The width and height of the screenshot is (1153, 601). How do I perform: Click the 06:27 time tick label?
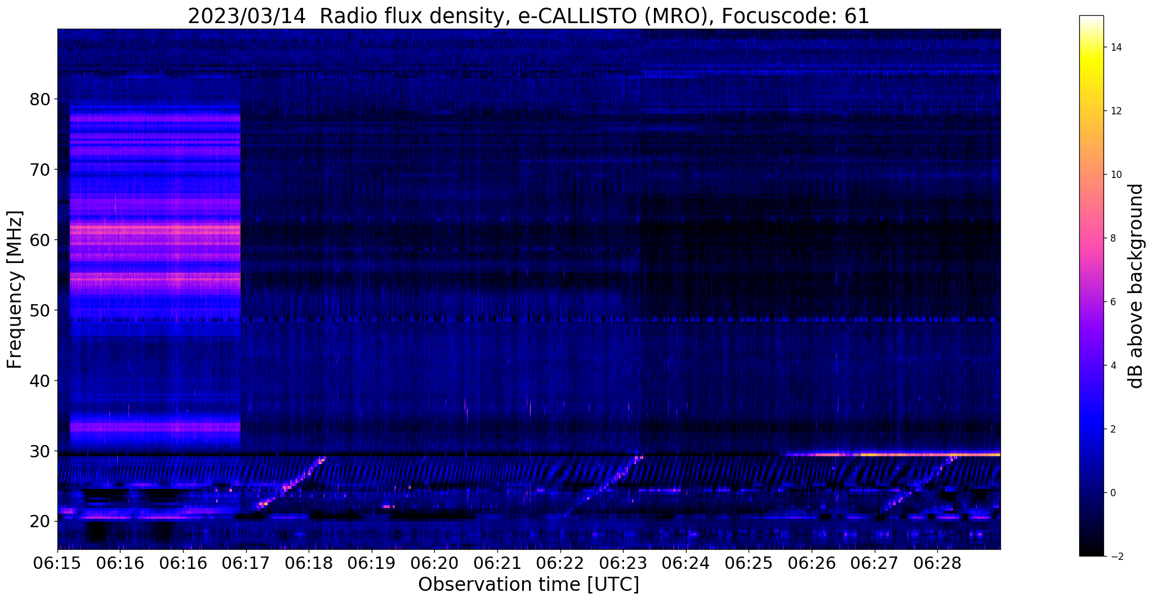coord(874,563)
